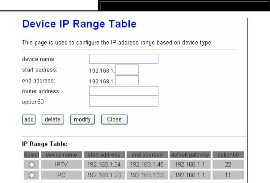The image size is (270, 183).
Task: Click end address 192.168.1.33 cell
Action: coord(147,175)
